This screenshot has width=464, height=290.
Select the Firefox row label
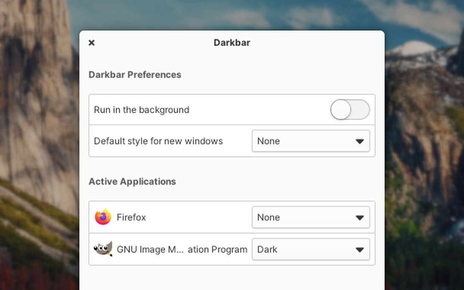[131, 217]
